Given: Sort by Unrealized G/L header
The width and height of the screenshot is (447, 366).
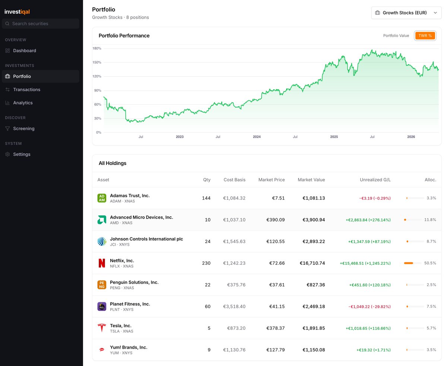Looking at the screenshot, I should pyautogui.click(x=375, y=180).
